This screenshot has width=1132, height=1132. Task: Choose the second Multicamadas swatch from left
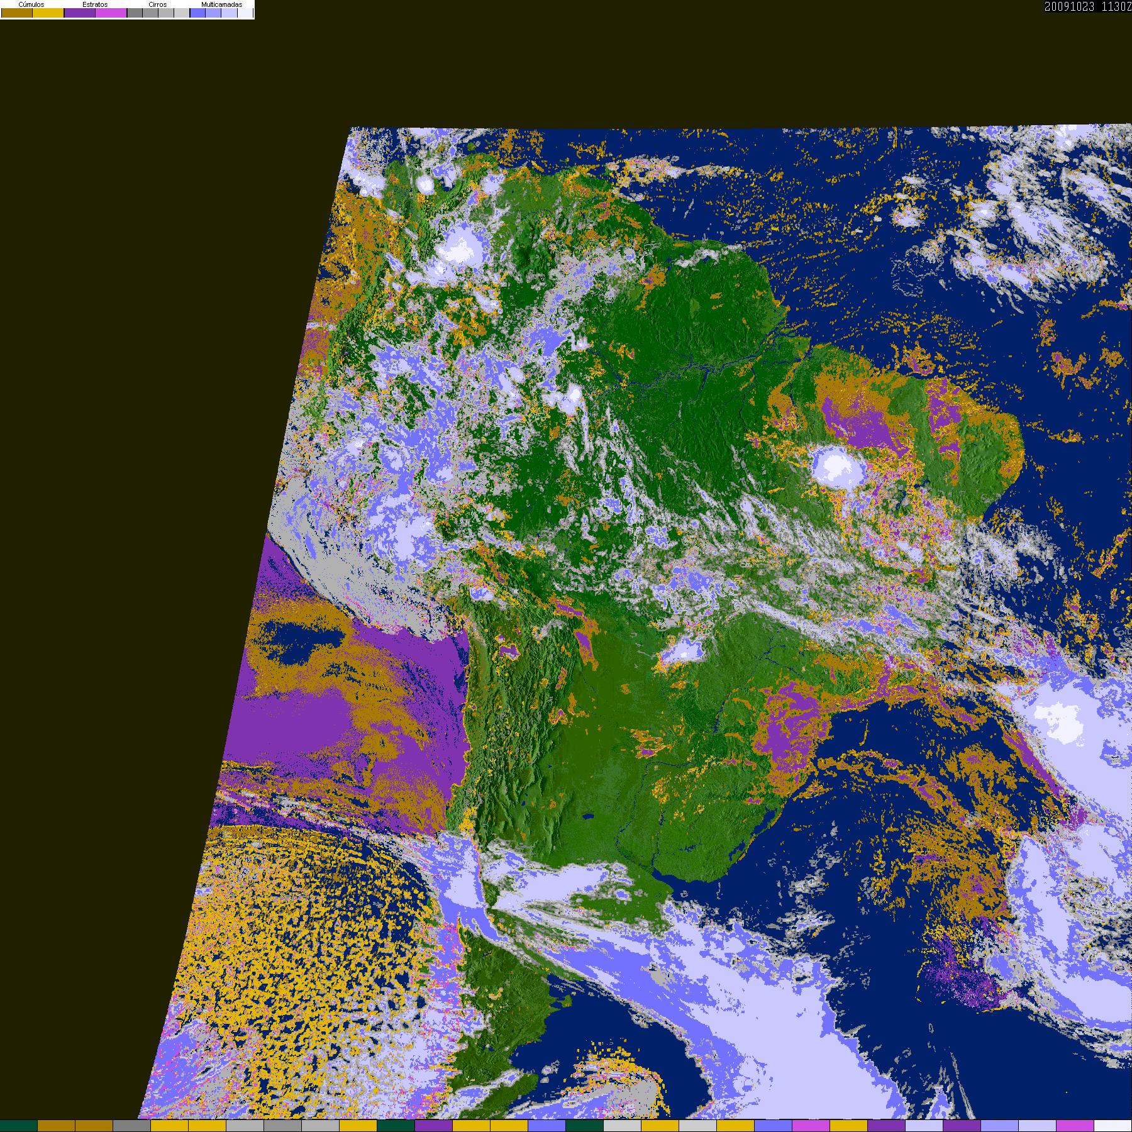[x=213, y=13]
